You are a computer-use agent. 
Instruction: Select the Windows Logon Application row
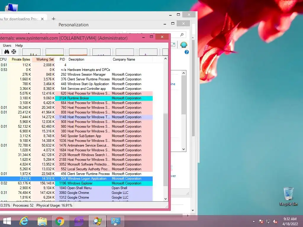tap(76, 179)
